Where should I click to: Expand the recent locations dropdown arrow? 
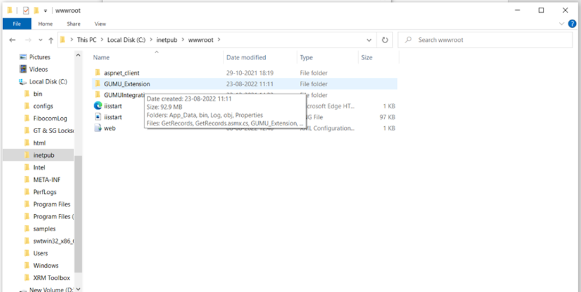(39, 40)
